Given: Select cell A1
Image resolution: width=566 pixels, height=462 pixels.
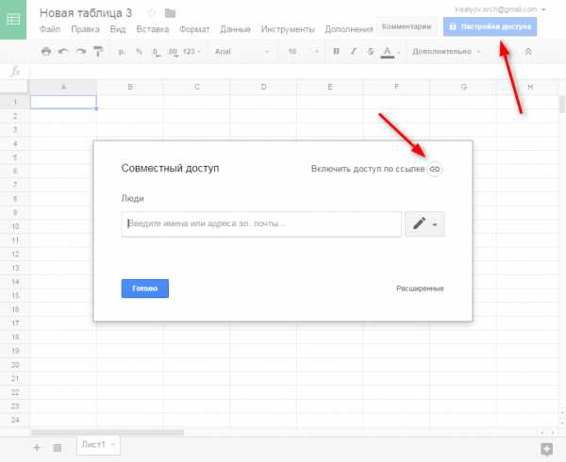Looking at the screenshot, I should (63, 102).
